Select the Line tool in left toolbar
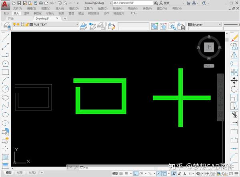The image size is (240, 177). 6,38
